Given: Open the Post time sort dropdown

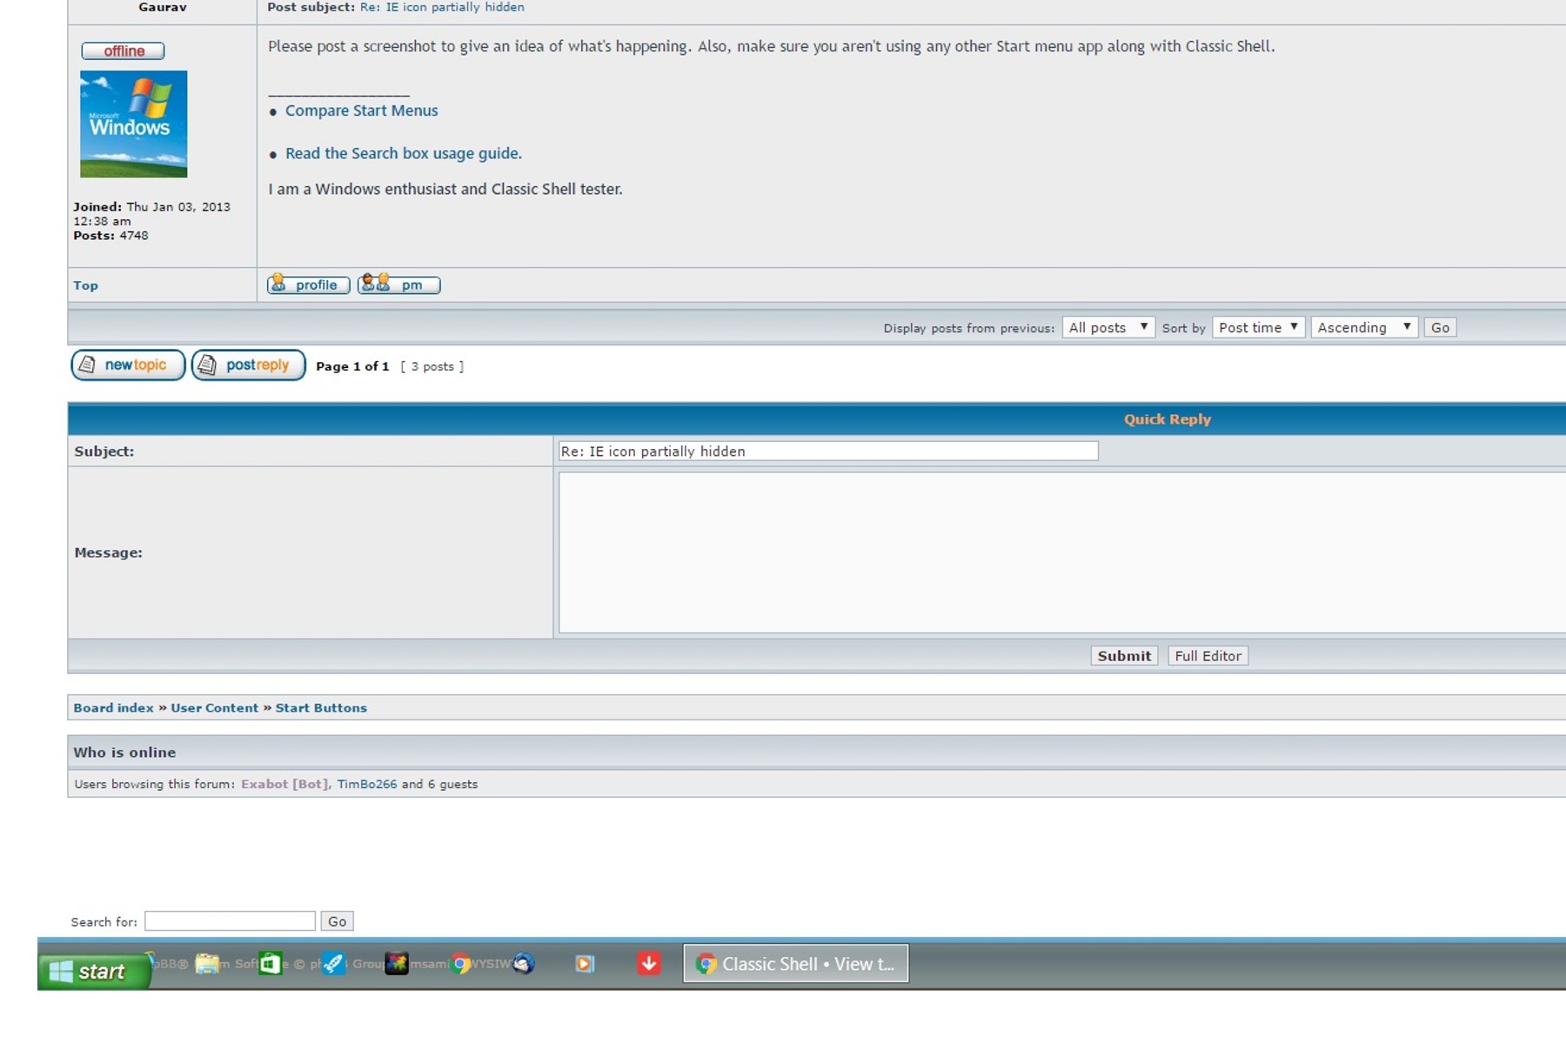Looking at the screenshot, I should click(1257, 328).
